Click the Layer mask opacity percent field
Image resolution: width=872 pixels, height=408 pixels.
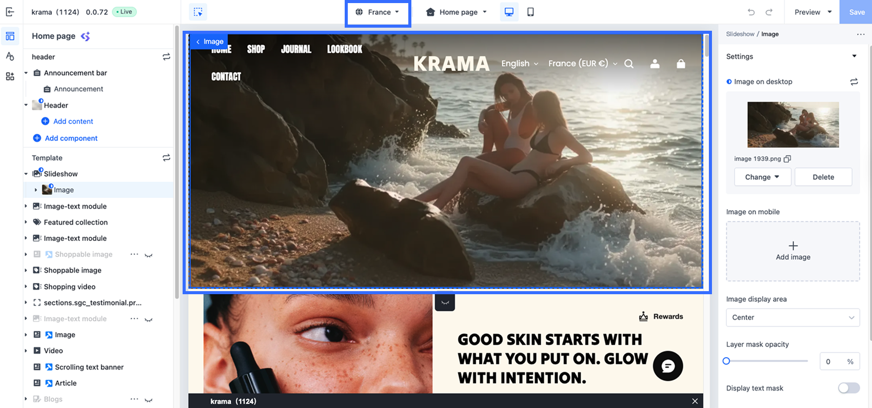(x=839, y=361)
